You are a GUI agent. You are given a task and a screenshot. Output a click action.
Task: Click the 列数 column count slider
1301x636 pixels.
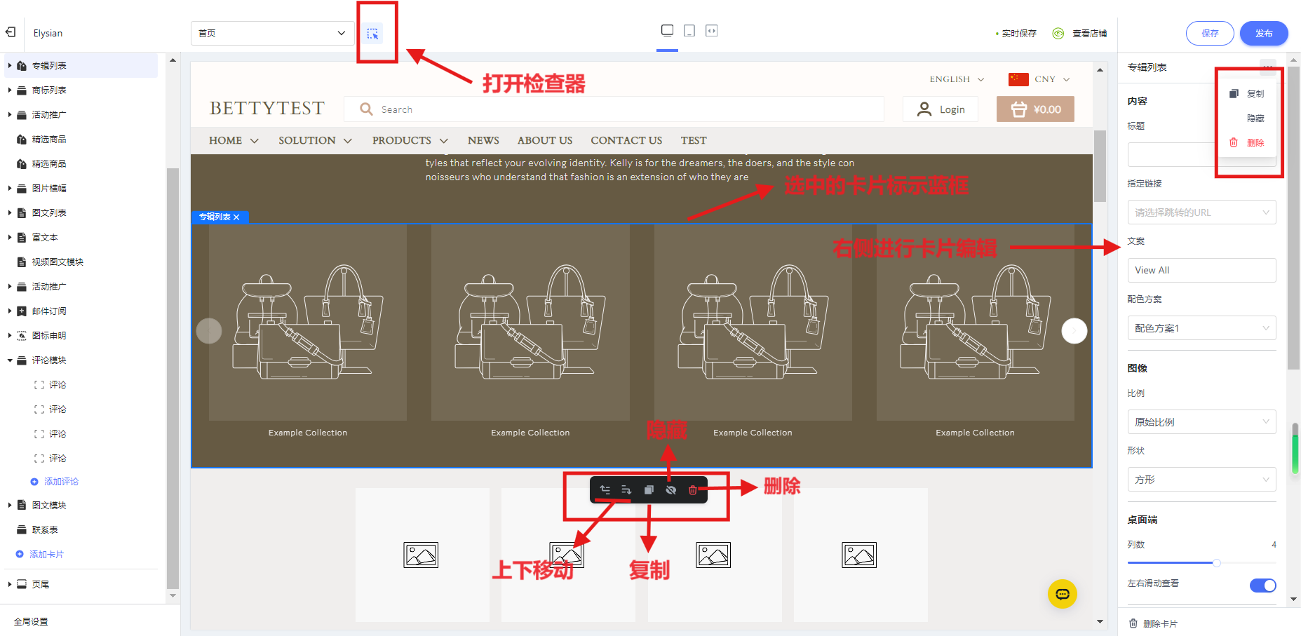(x=1216, y=562)
